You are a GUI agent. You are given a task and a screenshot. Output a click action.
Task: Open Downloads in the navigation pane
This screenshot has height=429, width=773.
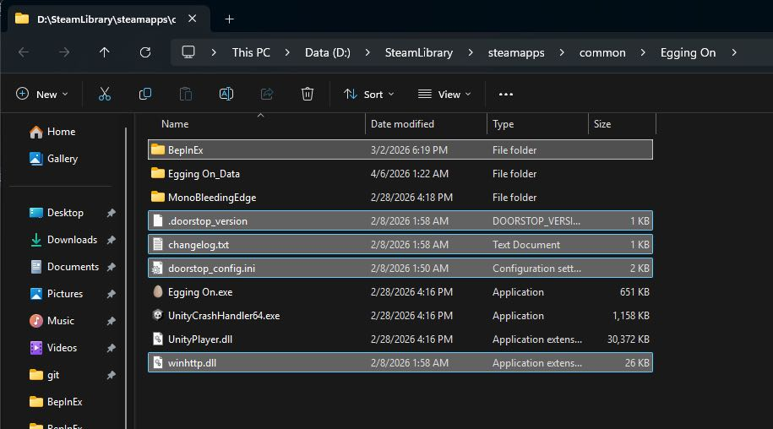72,240
